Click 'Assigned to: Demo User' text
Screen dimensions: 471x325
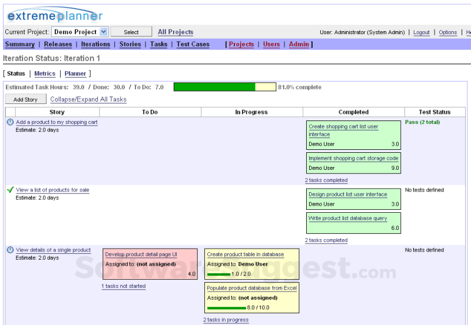coord(237,264)
